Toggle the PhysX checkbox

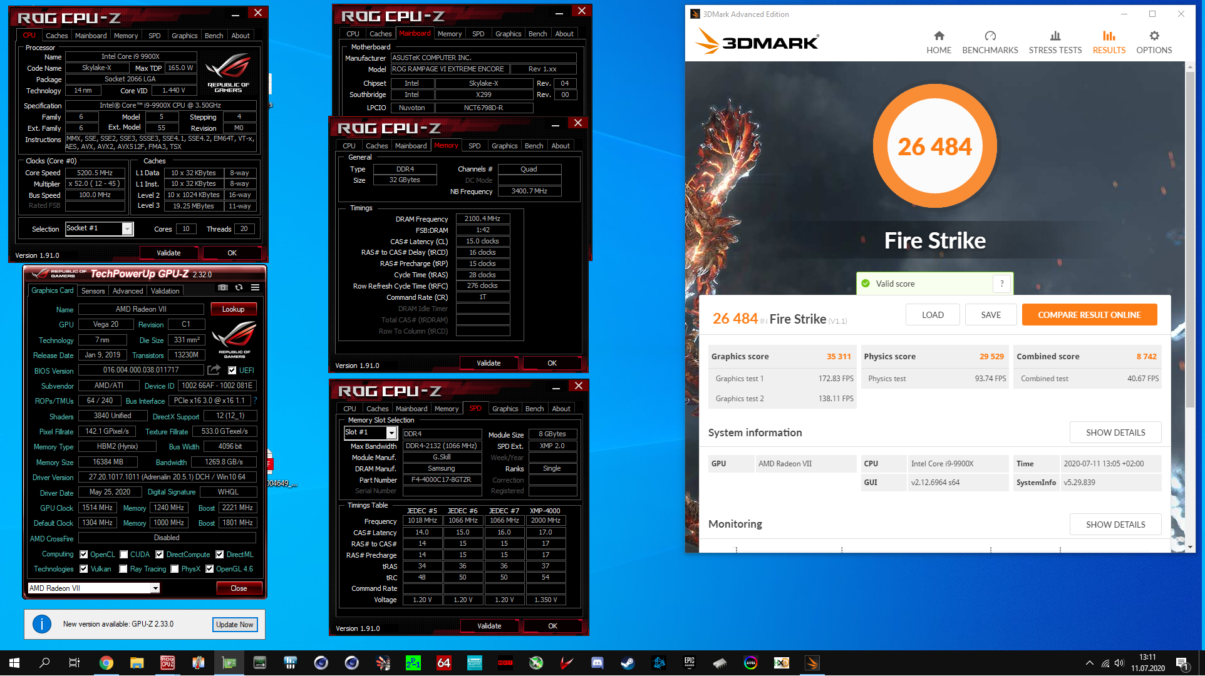[175, 568]
